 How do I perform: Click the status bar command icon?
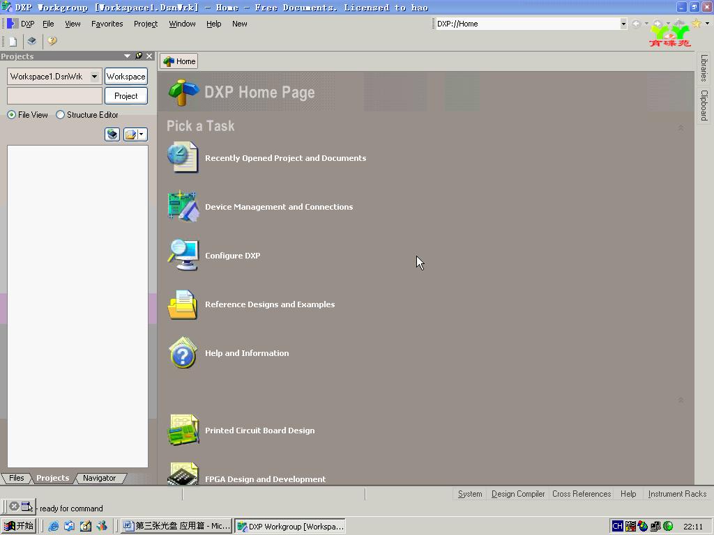pyautogui.click(x=27, y=506)
